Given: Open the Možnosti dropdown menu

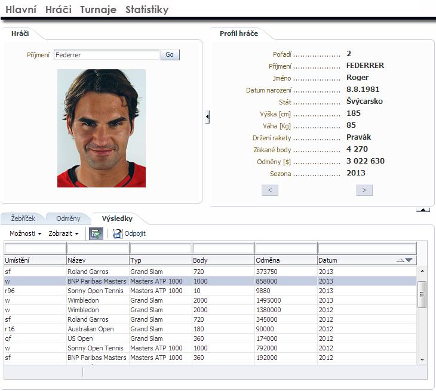Looking at the screenshot, I should click(25, 233).
